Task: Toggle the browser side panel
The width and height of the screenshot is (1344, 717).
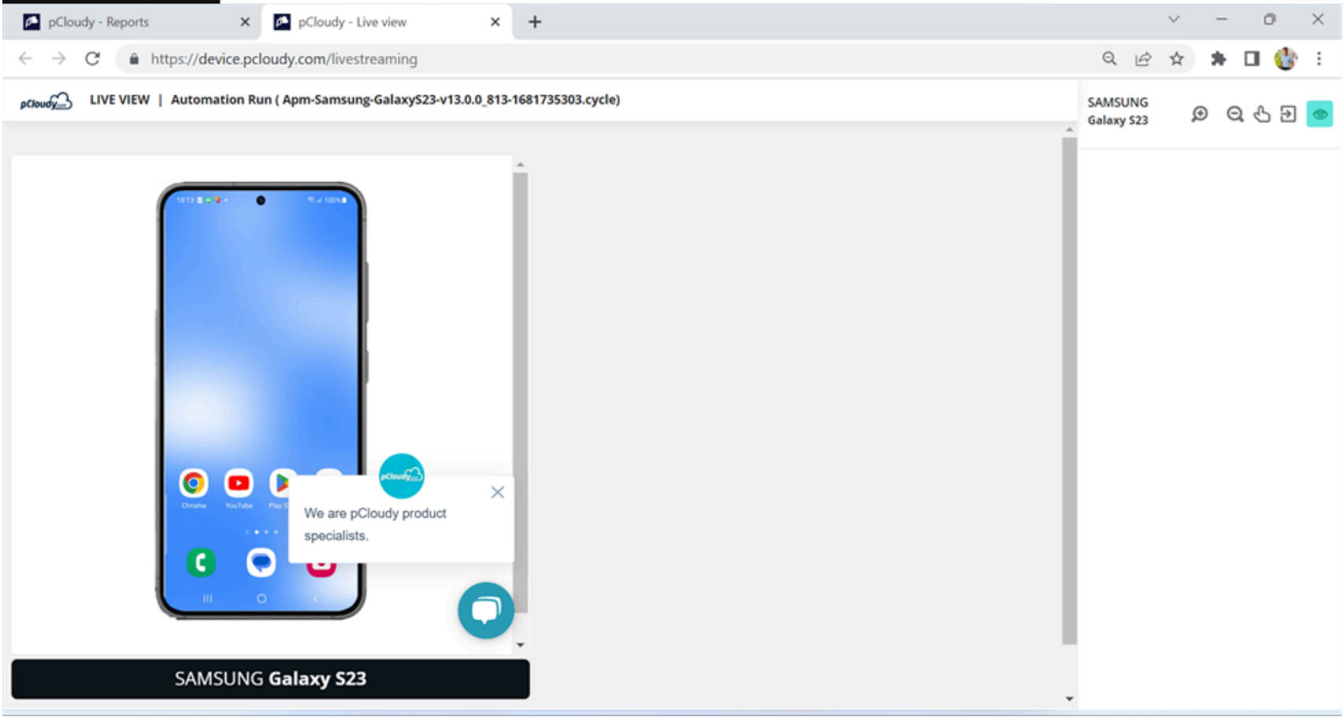Action: tap(1252, 59)
